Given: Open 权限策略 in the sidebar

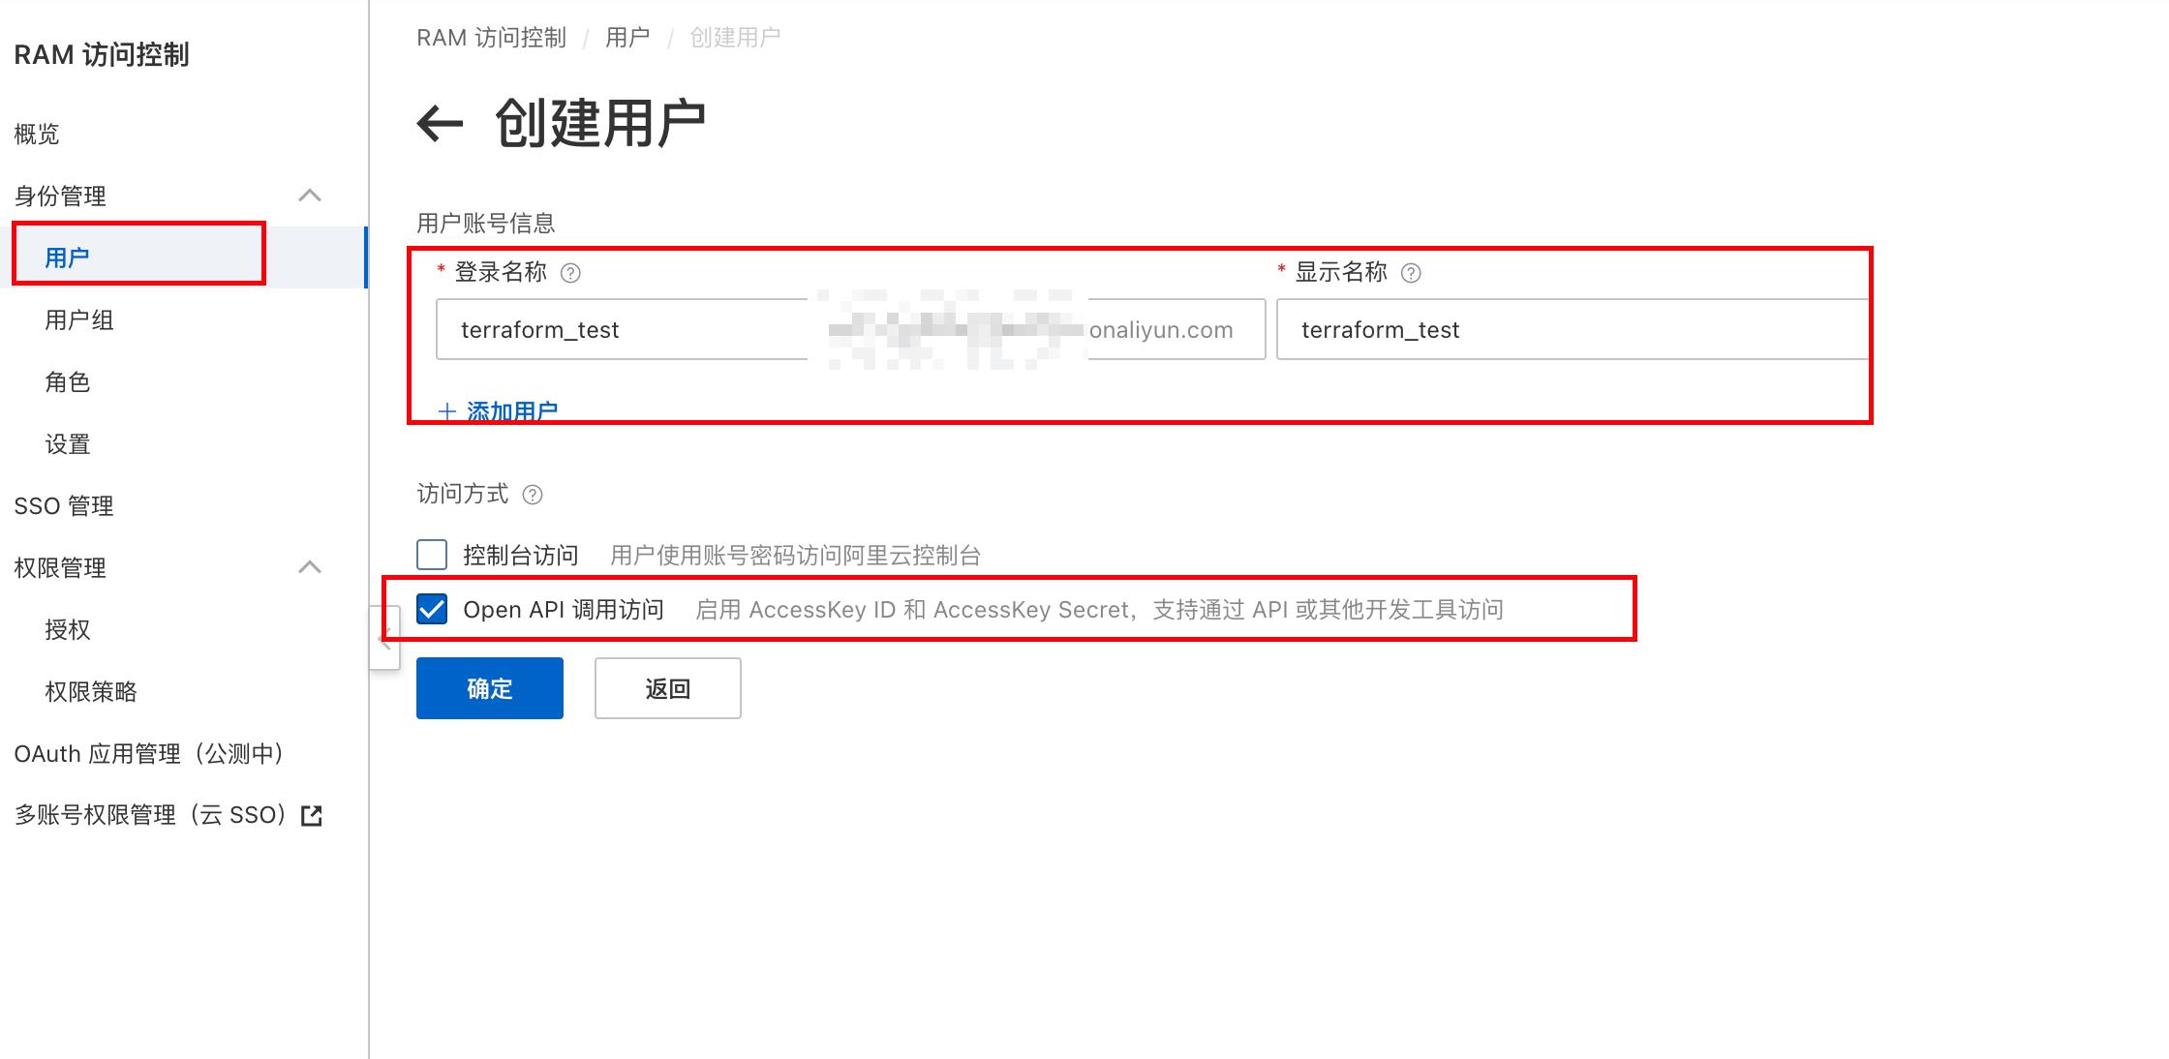Looking at the screenshot, I should point(91,691).
